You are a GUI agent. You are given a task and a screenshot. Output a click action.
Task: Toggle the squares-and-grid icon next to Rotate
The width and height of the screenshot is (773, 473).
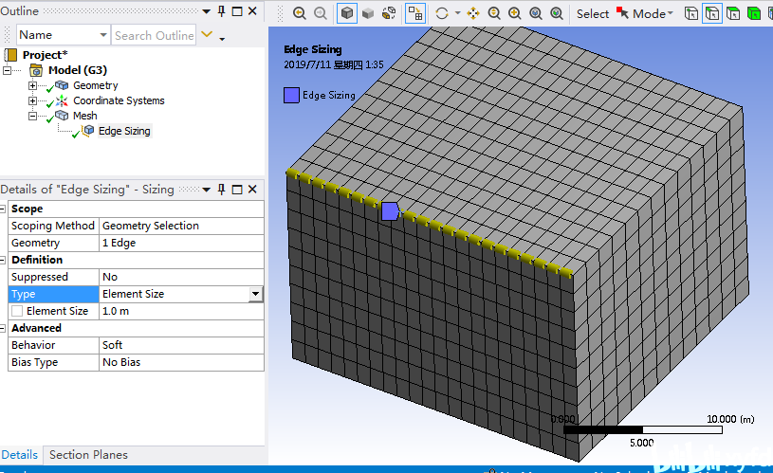coord(415,13)
